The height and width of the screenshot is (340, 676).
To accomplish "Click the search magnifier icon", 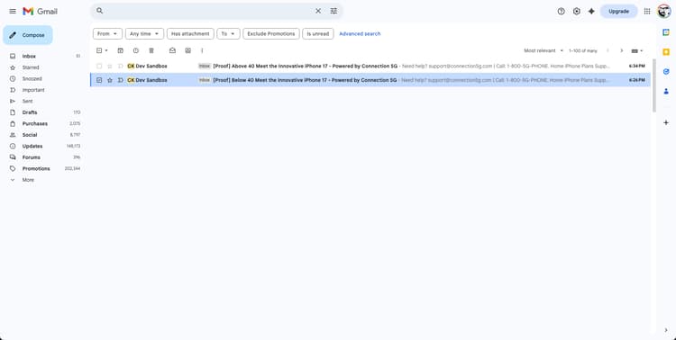I will [99, 11].
